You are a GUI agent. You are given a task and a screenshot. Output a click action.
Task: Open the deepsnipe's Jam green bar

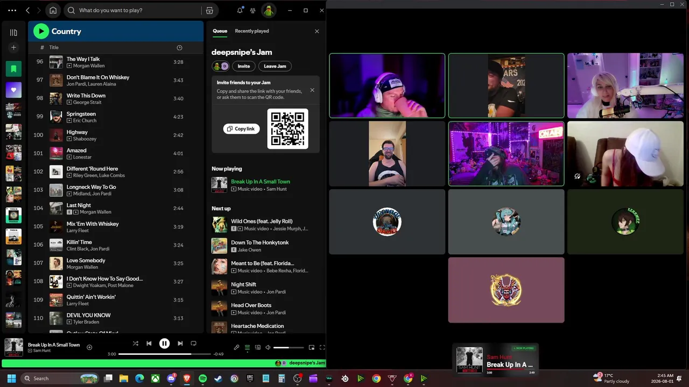tap(164, 363)
